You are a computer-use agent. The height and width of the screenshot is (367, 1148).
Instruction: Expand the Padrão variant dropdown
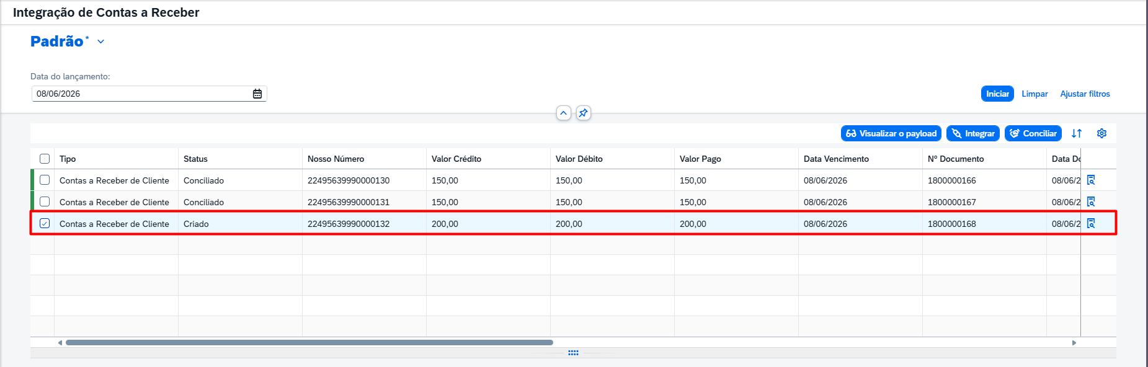[101, 42]
